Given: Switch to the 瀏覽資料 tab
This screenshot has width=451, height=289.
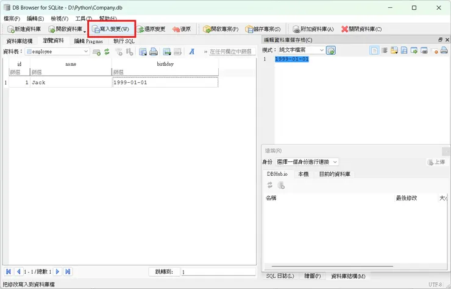Looking at the screenshot, I should click(x=53, y=41).
